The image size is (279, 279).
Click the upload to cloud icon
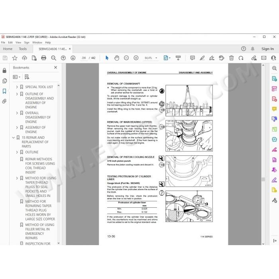coord(24,58)
